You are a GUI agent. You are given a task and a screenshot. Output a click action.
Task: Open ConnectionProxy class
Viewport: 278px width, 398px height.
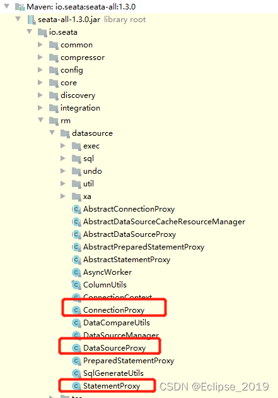[114, 310]
